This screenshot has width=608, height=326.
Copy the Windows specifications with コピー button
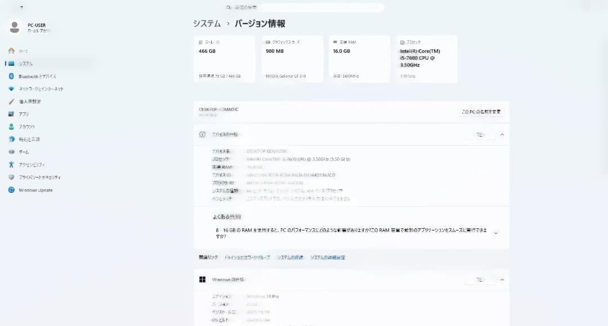tap(480, 279)
